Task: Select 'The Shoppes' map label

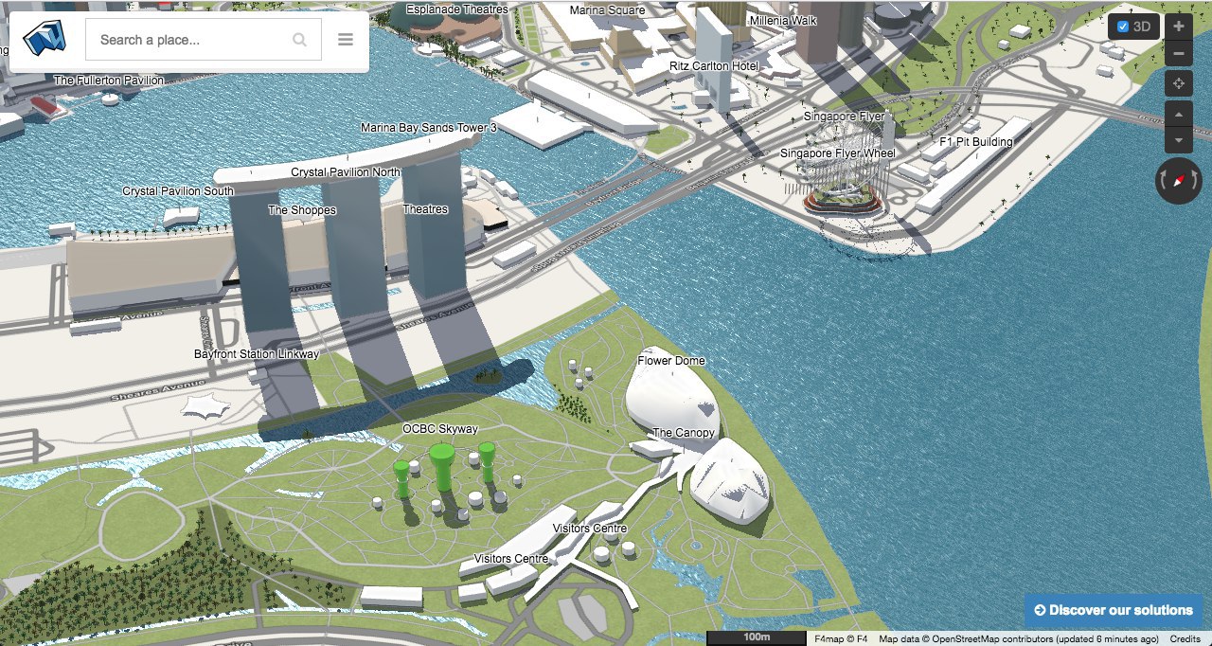Action: (302, 210)
